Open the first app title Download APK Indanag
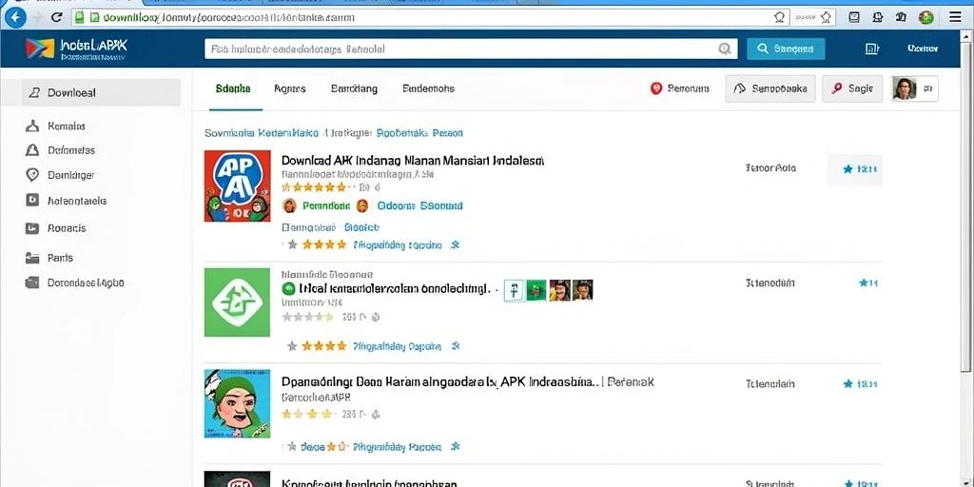Image resolution: width=974 pixels, height=487 pixels. tap(413, 160)
